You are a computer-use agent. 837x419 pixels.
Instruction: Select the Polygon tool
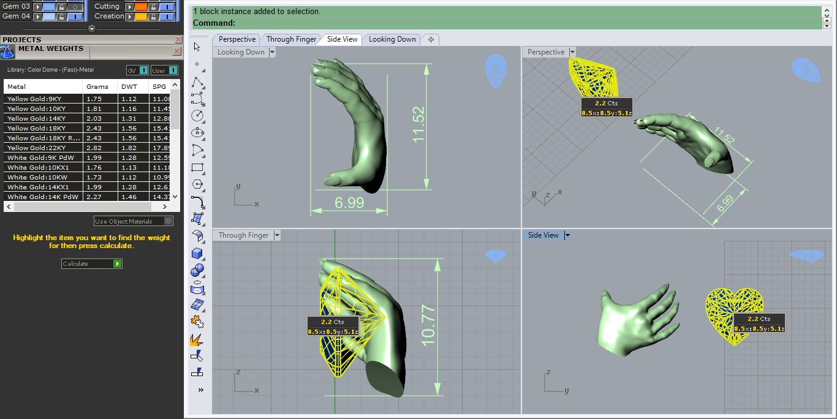[x=197, y=184]
